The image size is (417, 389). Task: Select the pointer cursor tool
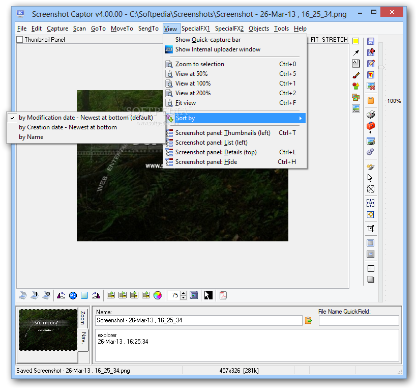(370, 178)
